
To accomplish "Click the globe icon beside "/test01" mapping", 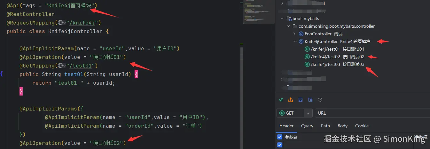I will tap(60, 66).
